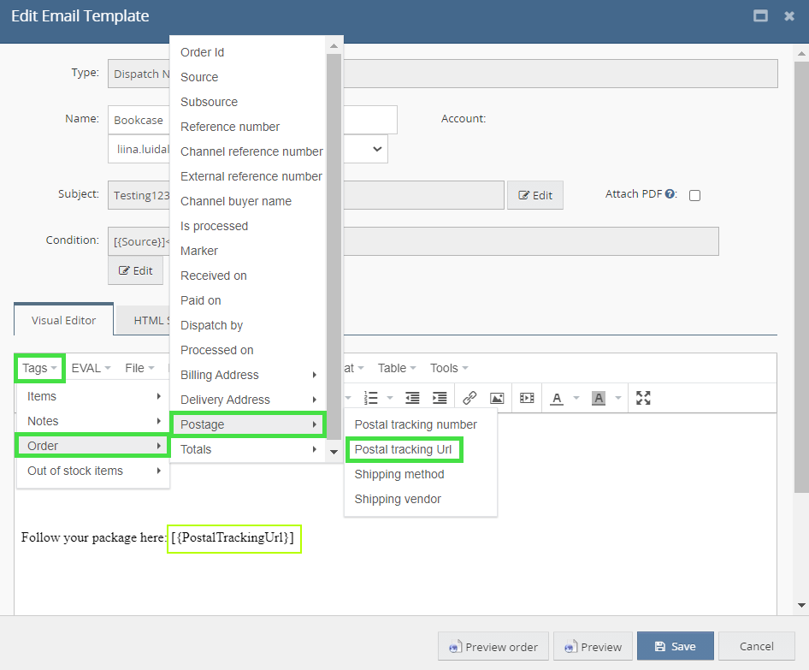Decrease indent with the outdent icon
The image size is (809, 670).
pyautogui.click(x=412, y=398)
